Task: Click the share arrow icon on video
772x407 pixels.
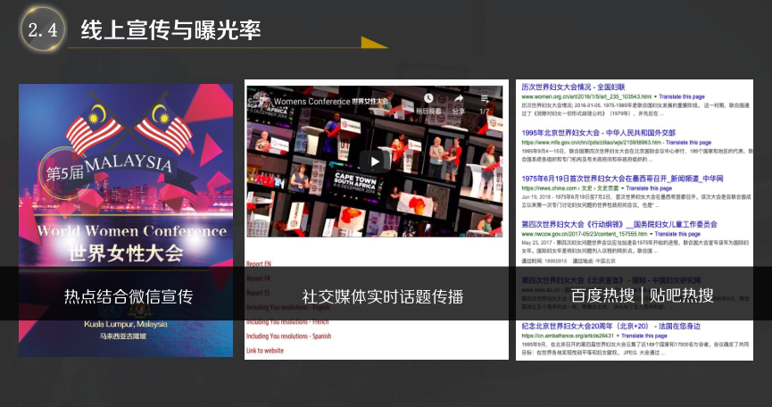Action: point(459,99)
